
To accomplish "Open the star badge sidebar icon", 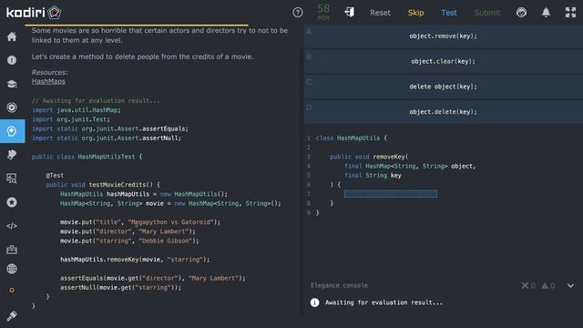I will pyautogui.click(x=12, y=202).
